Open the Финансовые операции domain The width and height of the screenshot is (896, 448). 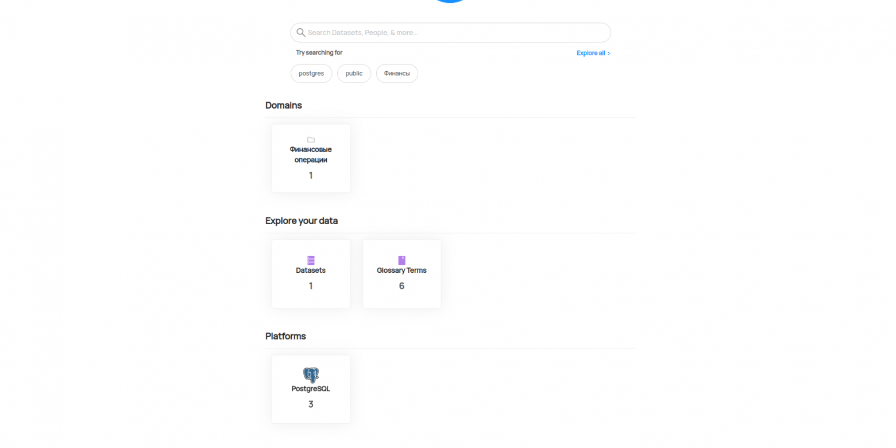point(311,155)
